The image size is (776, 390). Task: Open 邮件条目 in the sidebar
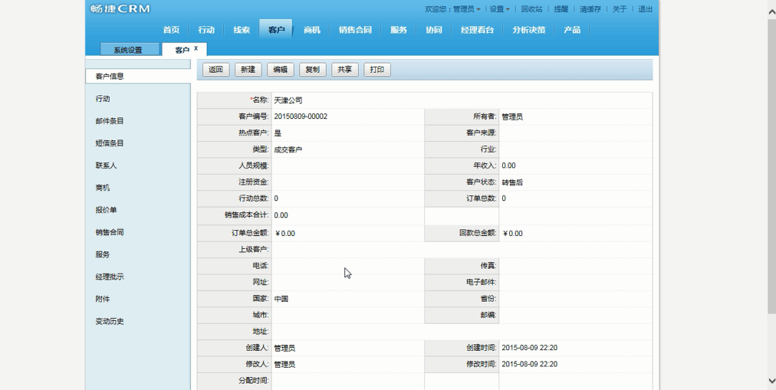pyautogui.click(x=110, y=121)
